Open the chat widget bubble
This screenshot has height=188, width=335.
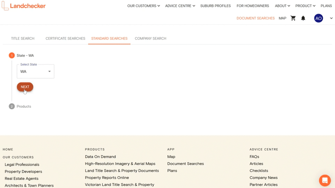click(x=325, y=180)
